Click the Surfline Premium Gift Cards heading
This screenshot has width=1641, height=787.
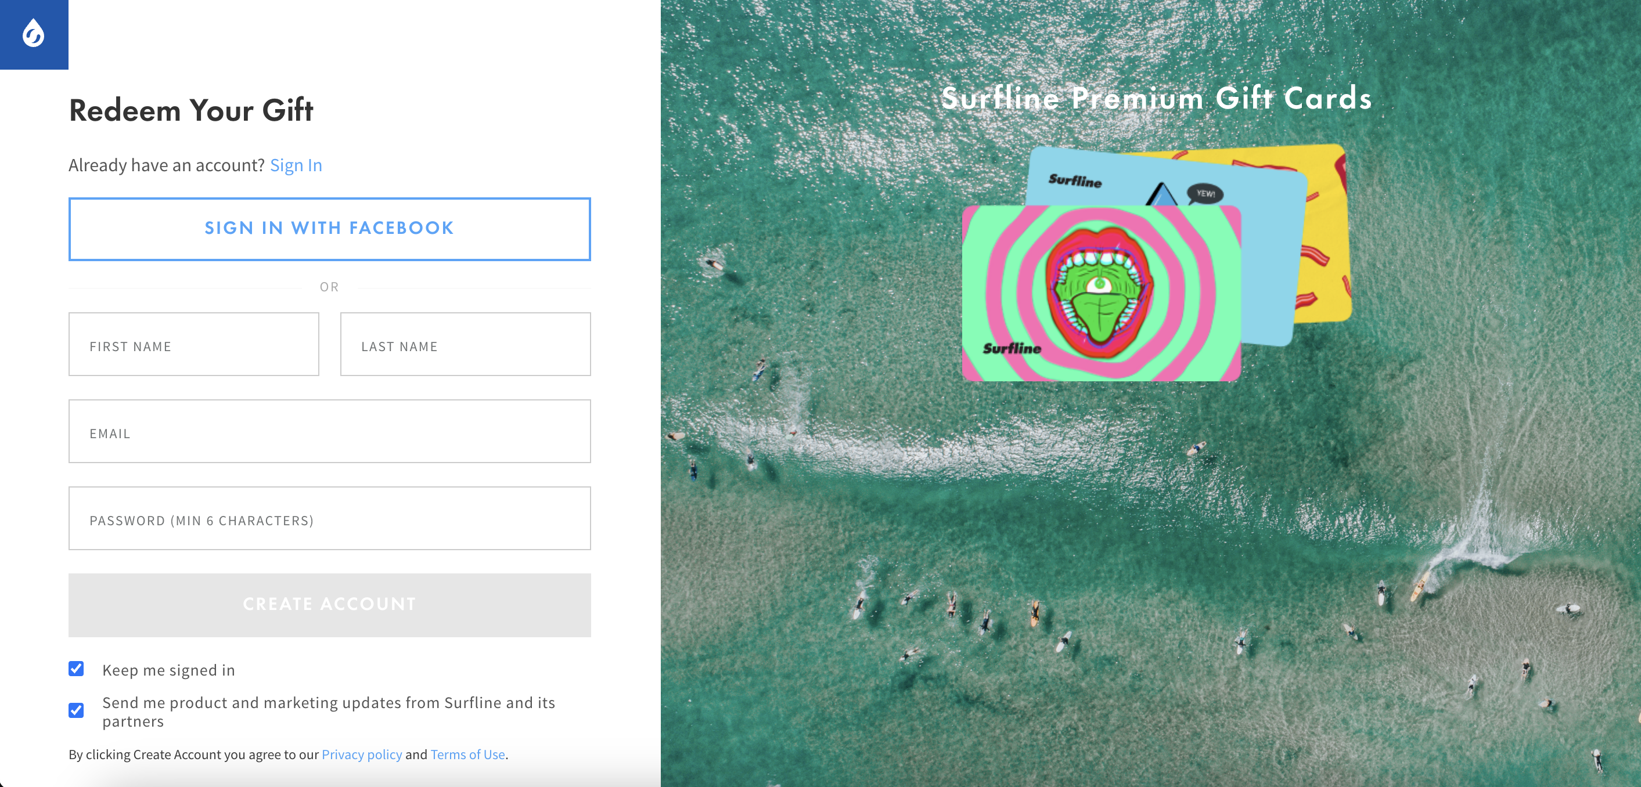1156,98
